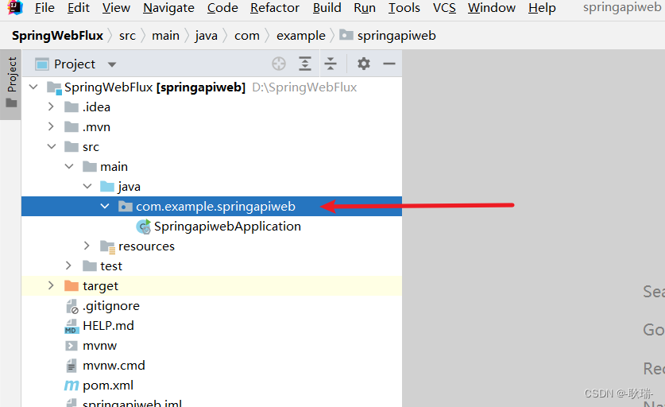Select the test folder row
Screen dimensions: 665x407
pos(211,266)
